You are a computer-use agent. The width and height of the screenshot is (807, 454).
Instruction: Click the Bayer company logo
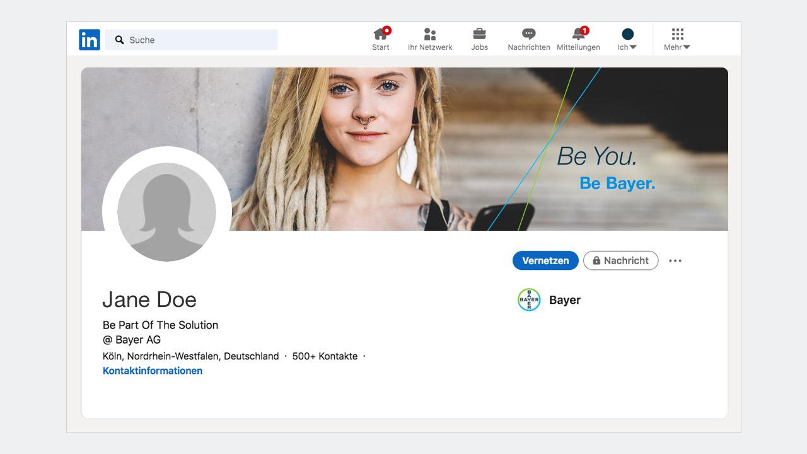click(x=529, y=300)
